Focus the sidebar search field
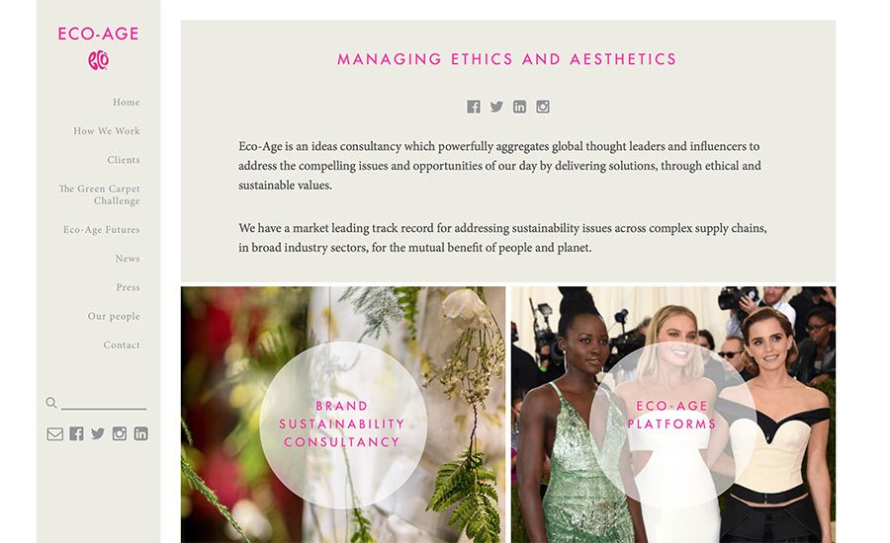This screenshot has height=543, width=890. [x=103, y=403]
